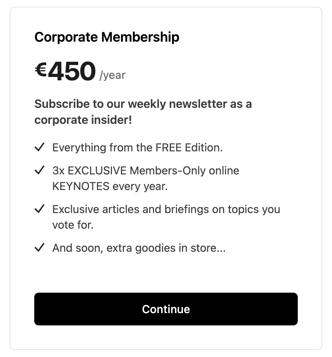
Task: Click the /year billing period label
Action: [x=112, y=75]
